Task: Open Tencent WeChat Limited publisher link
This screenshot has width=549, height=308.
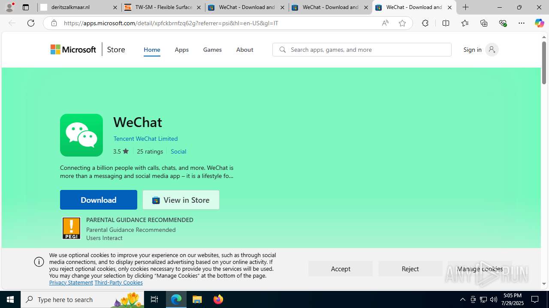Action: 145,139
